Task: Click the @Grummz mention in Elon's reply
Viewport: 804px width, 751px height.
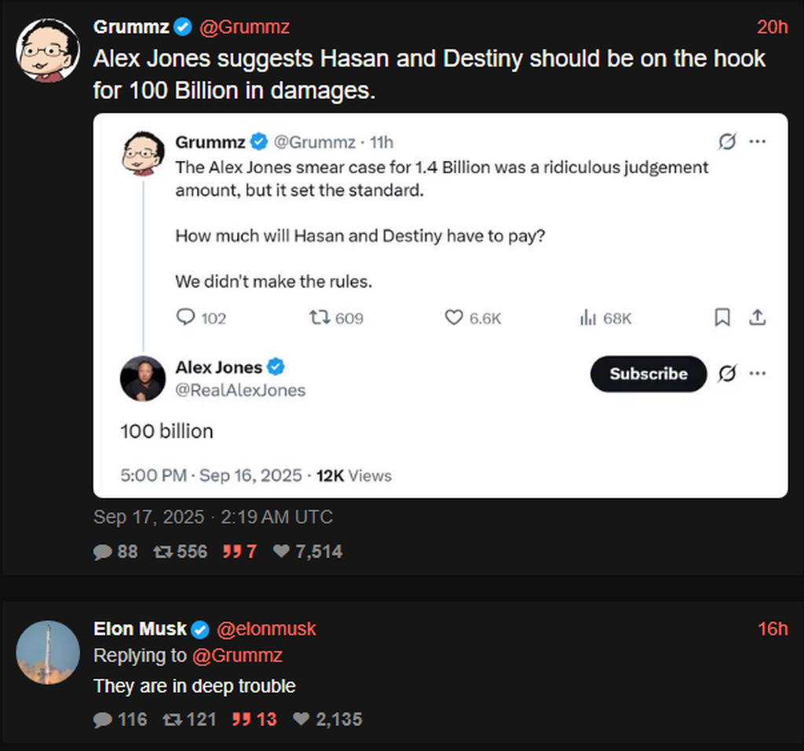Action: click(x=237, y=655)
